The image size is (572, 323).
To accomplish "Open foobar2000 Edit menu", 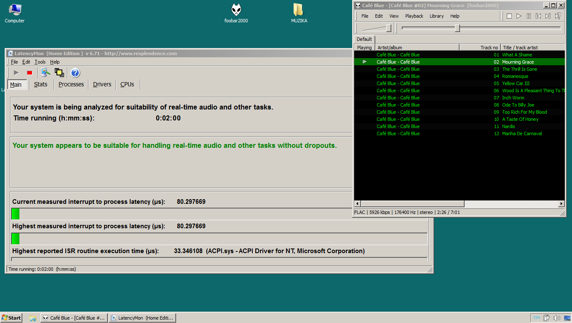I will (379, 16).
